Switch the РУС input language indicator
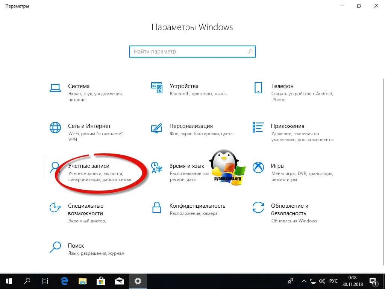385x289 pixels. (x=333, y=281)
